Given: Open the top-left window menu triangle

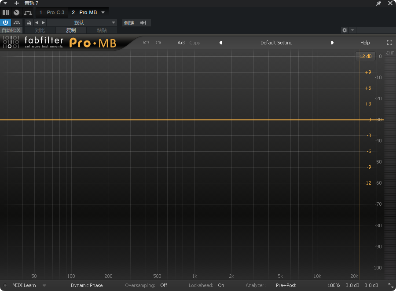Looking at the screenshot, I should tap(5, 3).
